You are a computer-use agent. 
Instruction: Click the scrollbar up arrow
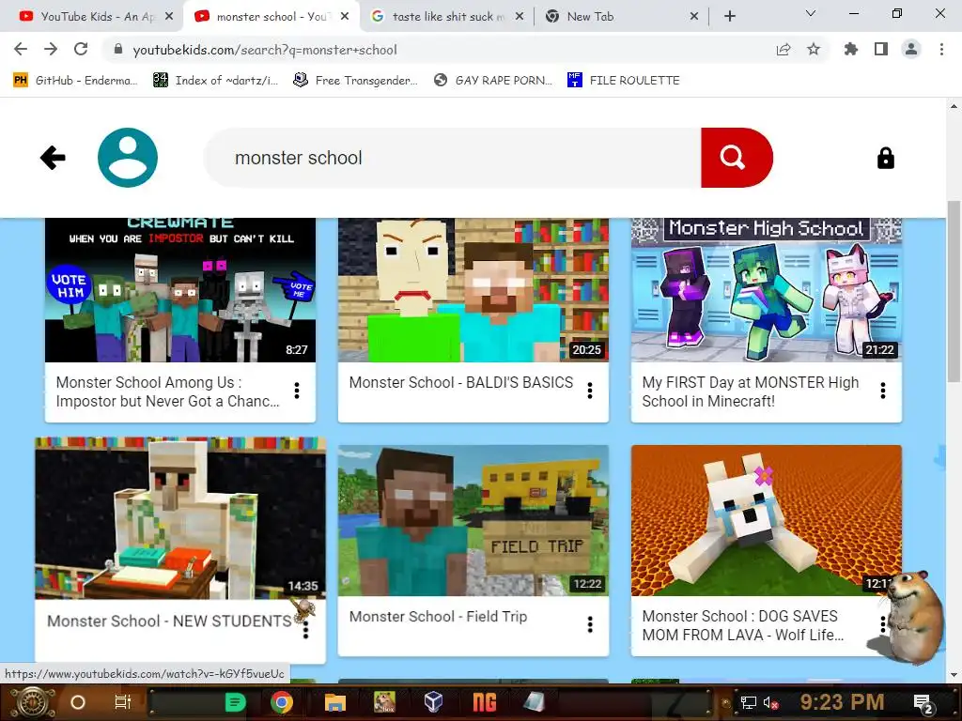pyautogui.click(x=954, y=107)
